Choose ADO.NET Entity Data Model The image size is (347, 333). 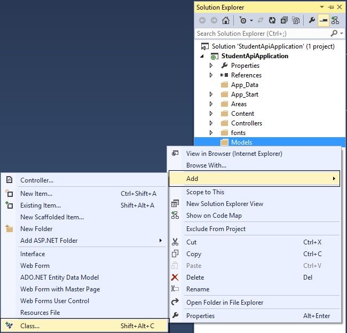(84, 277)
